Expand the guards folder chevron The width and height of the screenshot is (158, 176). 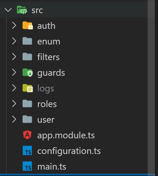[x=14, y=73]
